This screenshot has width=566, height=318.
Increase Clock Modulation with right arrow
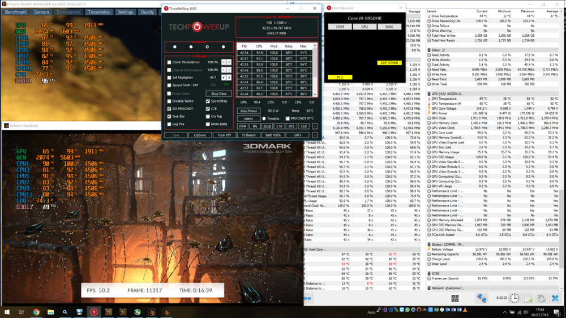[229, 62]
